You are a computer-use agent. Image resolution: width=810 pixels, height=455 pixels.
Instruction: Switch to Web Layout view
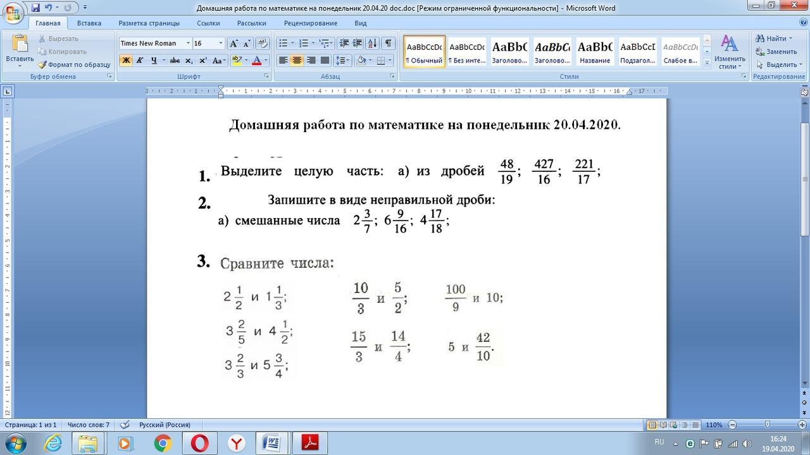[674, 425]
